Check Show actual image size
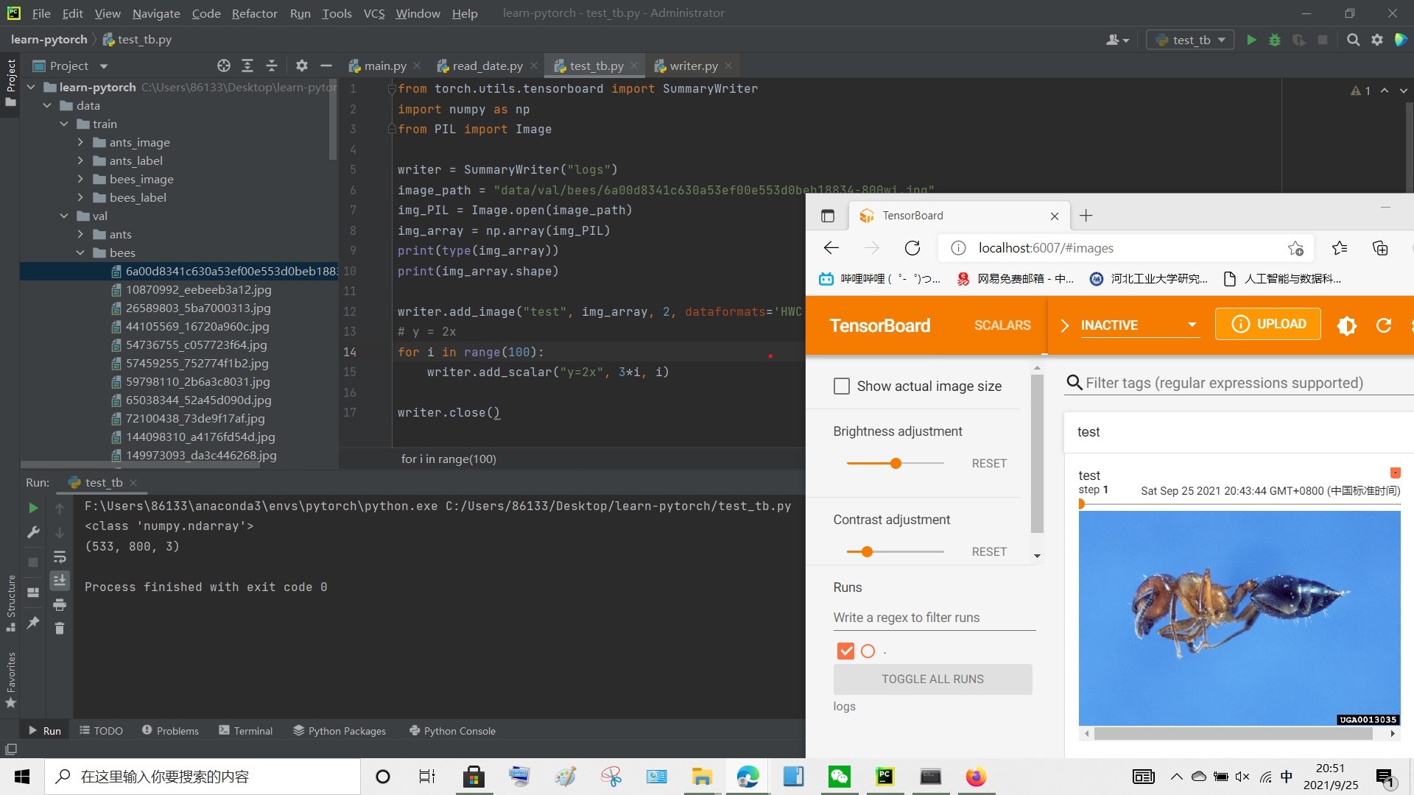Viewport: 1414px width, 795px height. click(841, 386)
